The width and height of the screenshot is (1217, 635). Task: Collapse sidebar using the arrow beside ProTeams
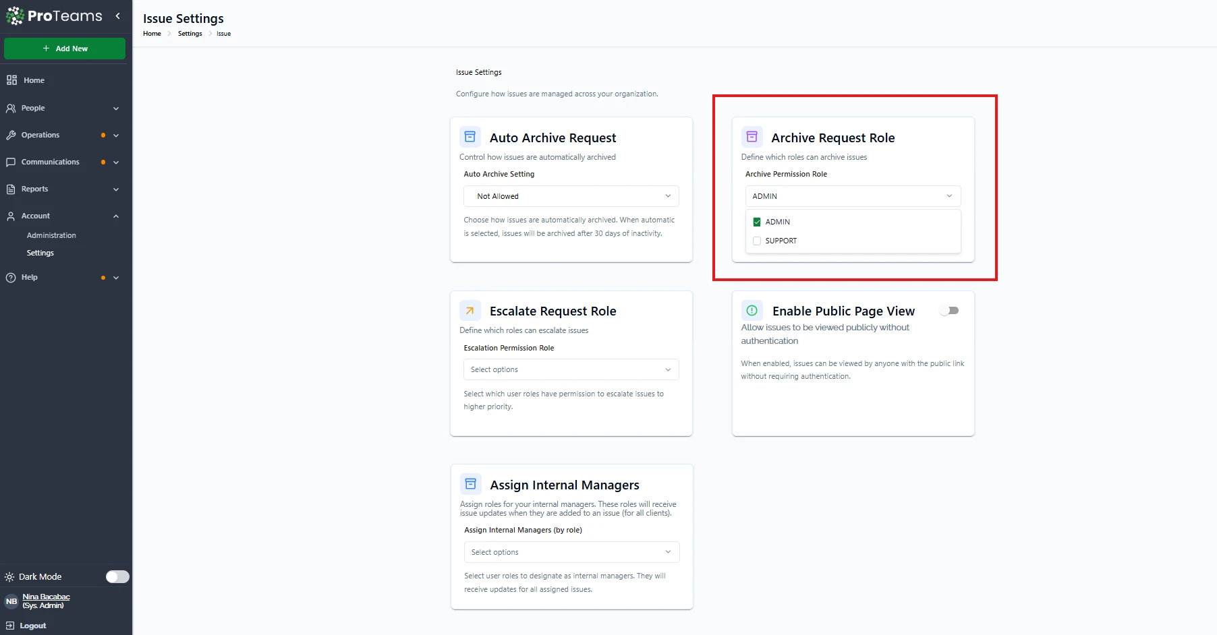pyautogui.click(x=118, y=16)
